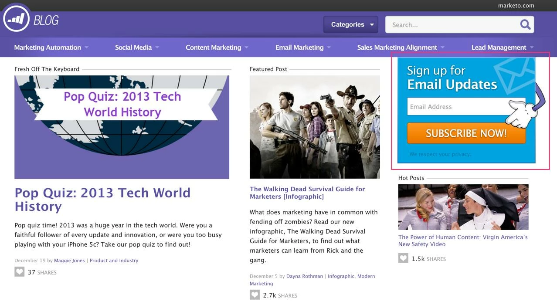Click the Virgin America nuns image
557x305 pixels.
(x=463, y=207)
